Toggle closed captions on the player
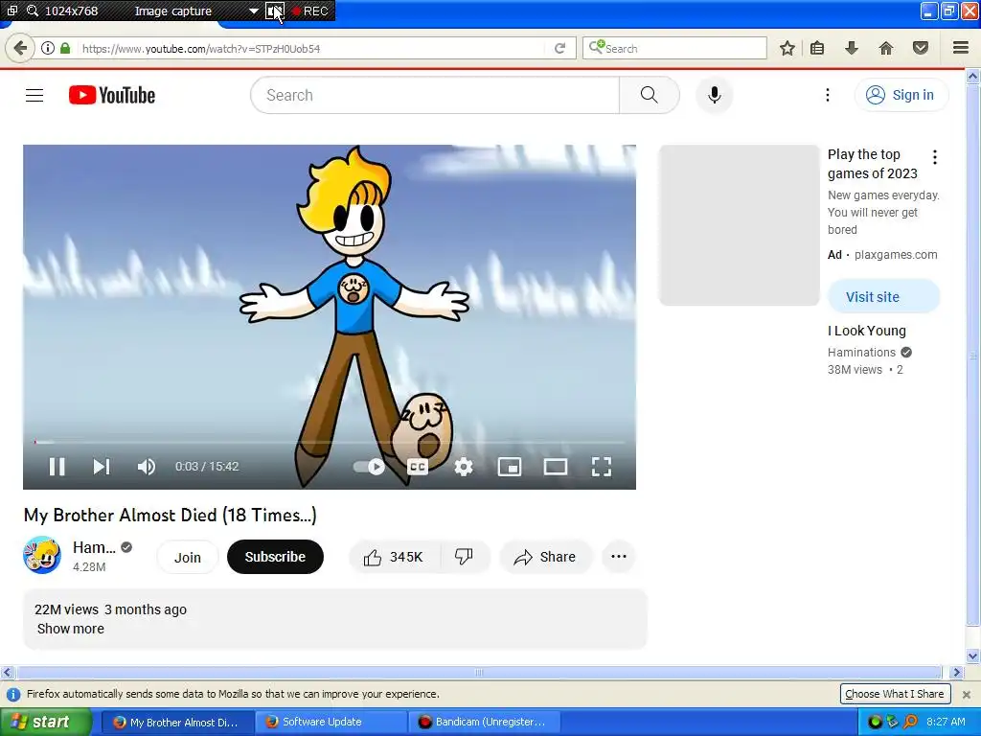Screen dimensions: 981x736 [x=418, y=467]
